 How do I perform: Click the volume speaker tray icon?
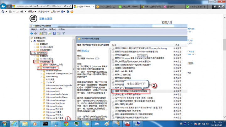[x=207, y=124]
